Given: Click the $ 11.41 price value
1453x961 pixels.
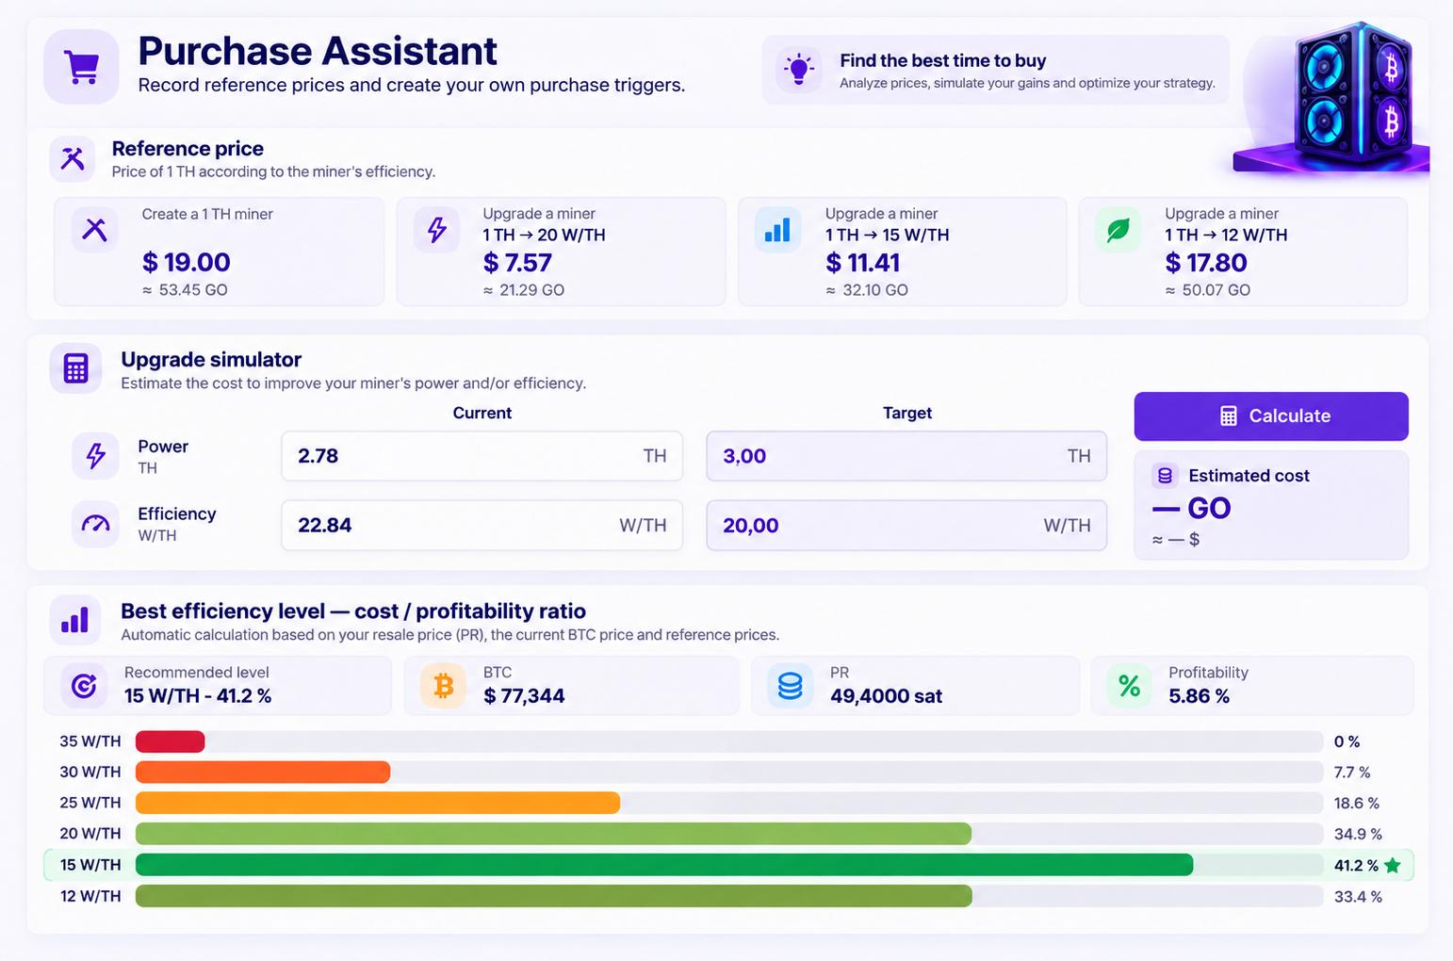Looking at the screenshot, I should point(862,262).
